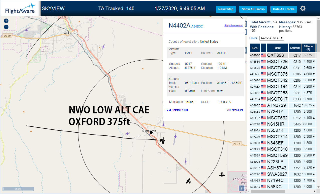Select the MSQT194 row
320x194 pixels.
click(x=282, y=86)
